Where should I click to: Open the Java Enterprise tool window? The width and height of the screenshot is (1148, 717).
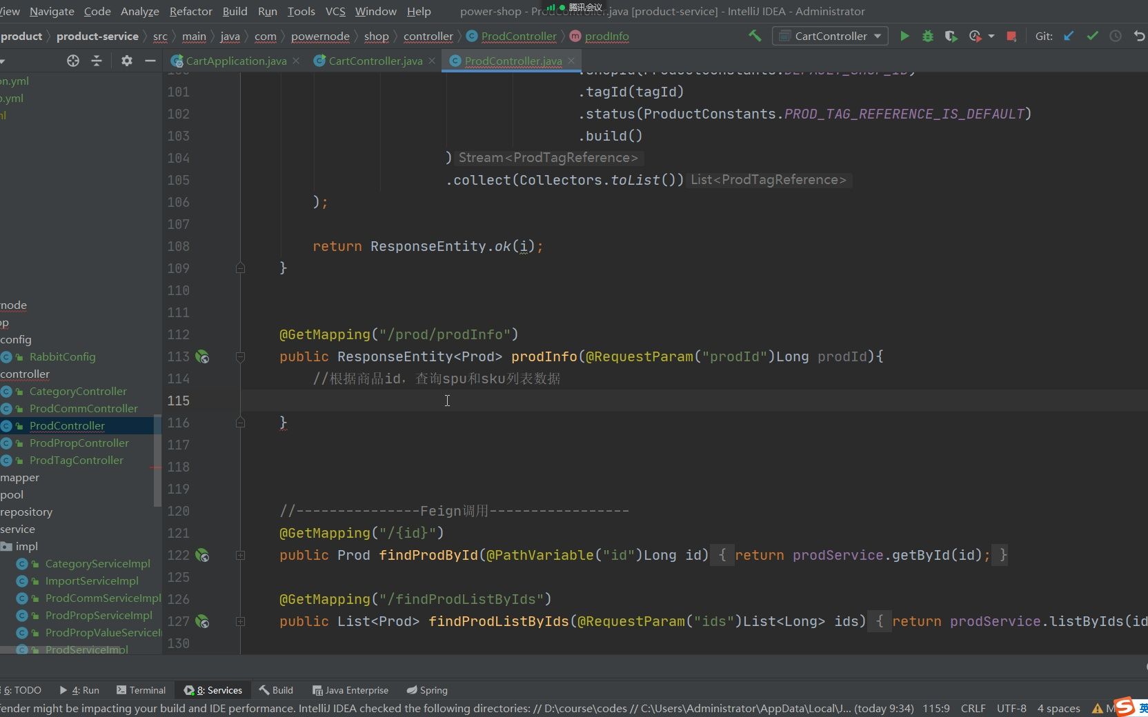[x=350, y=690]
